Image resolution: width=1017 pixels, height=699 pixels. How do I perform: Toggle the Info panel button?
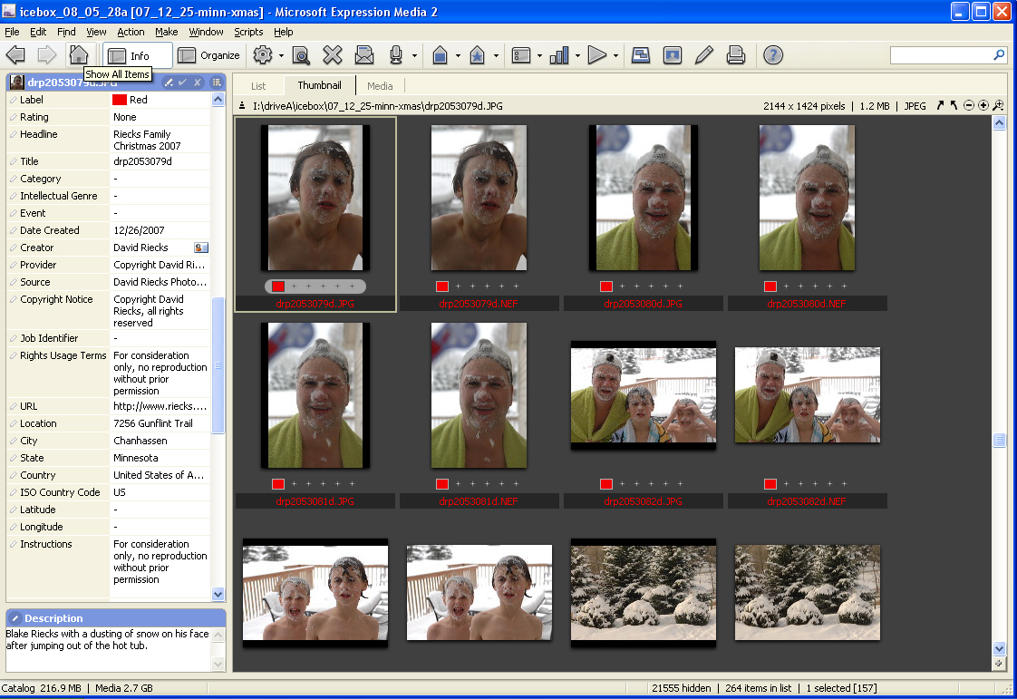pos(137,55)
